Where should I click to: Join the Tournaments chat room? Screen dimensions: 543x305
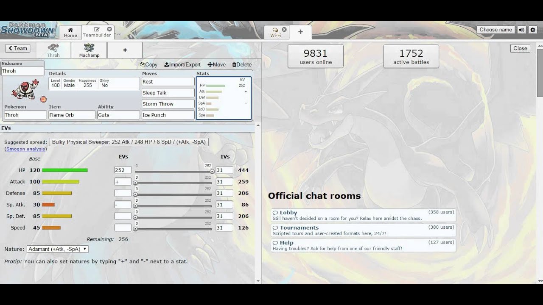tap(363, 230)
